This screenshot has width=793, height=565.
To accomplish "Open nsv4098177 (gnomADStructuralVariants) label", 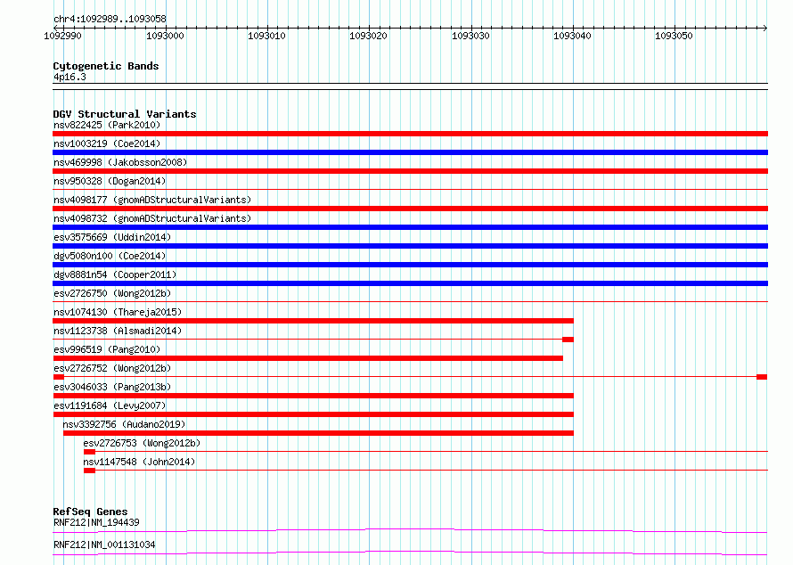I will (x=152, y=200).
